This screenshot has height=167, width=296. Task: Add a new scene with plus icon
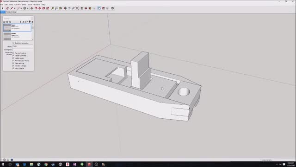click(7, 22)
